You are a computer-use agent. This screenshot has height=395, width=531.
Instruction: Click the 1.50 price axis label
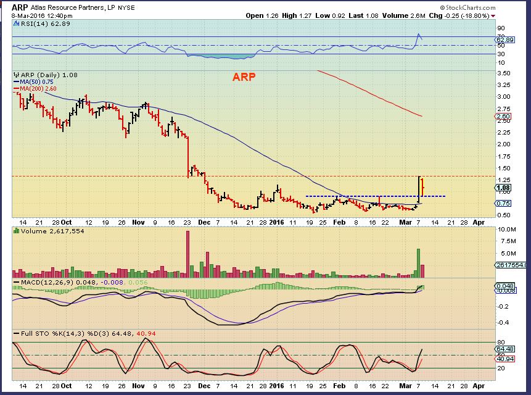(x=504, y=168)
